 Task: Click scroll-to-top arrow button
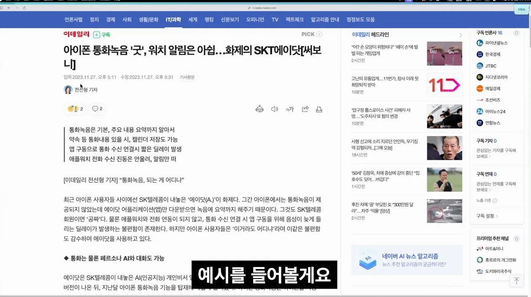pyautogui.click(x=516, y=281)
